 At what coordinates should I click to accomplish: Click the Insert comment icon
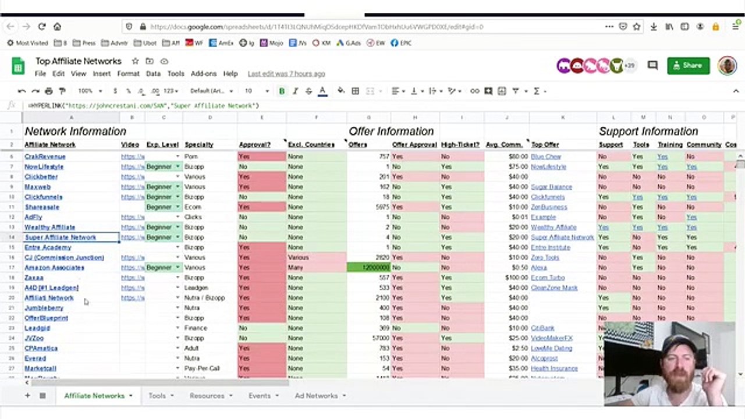pyautogui.click(x=488, y=91)
